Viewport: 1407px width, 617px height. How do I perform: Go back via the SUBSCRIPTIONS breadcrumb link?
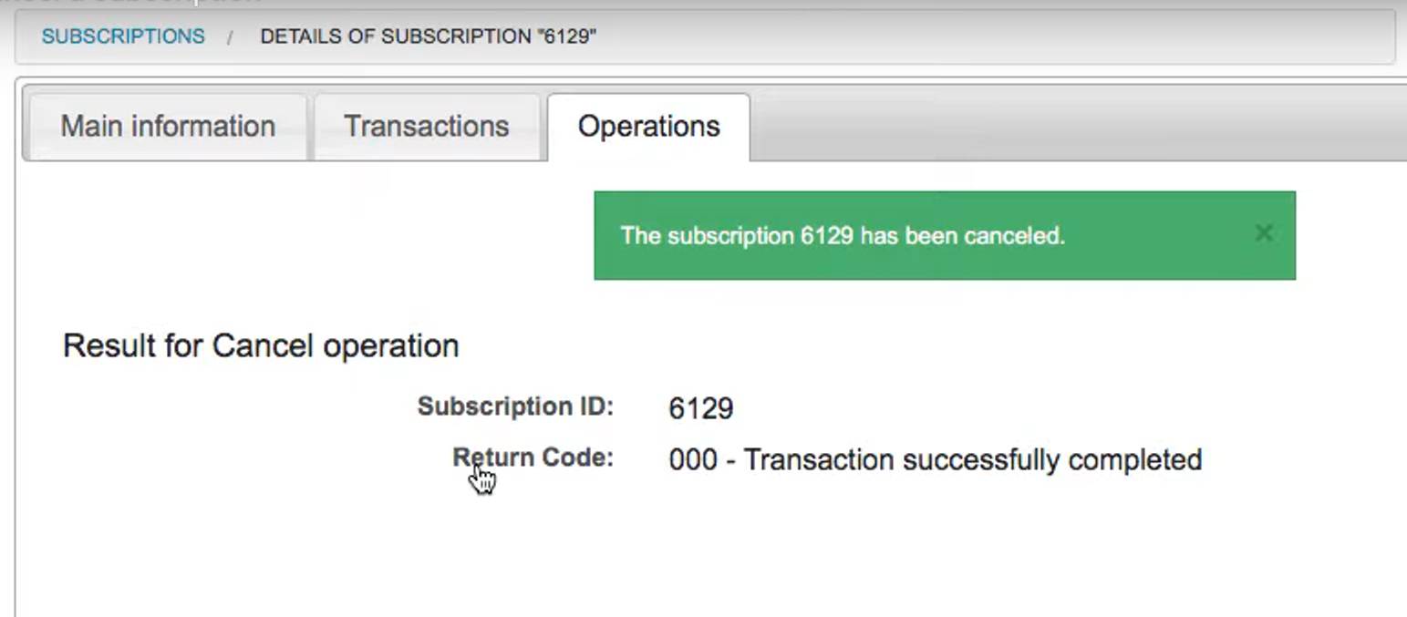123,36
